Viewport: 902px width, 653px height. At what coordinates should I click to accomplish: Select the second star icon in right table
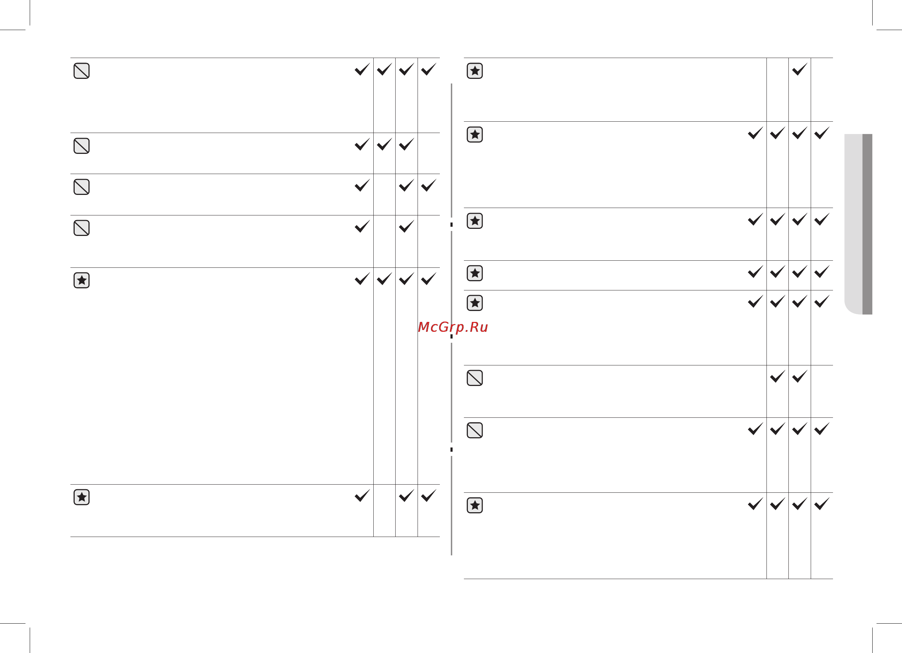[475, 134]
